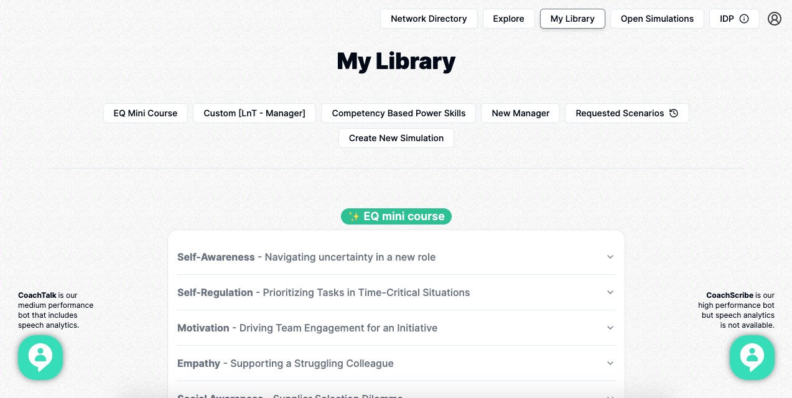Select the My Library tab

tap(572, 19)
